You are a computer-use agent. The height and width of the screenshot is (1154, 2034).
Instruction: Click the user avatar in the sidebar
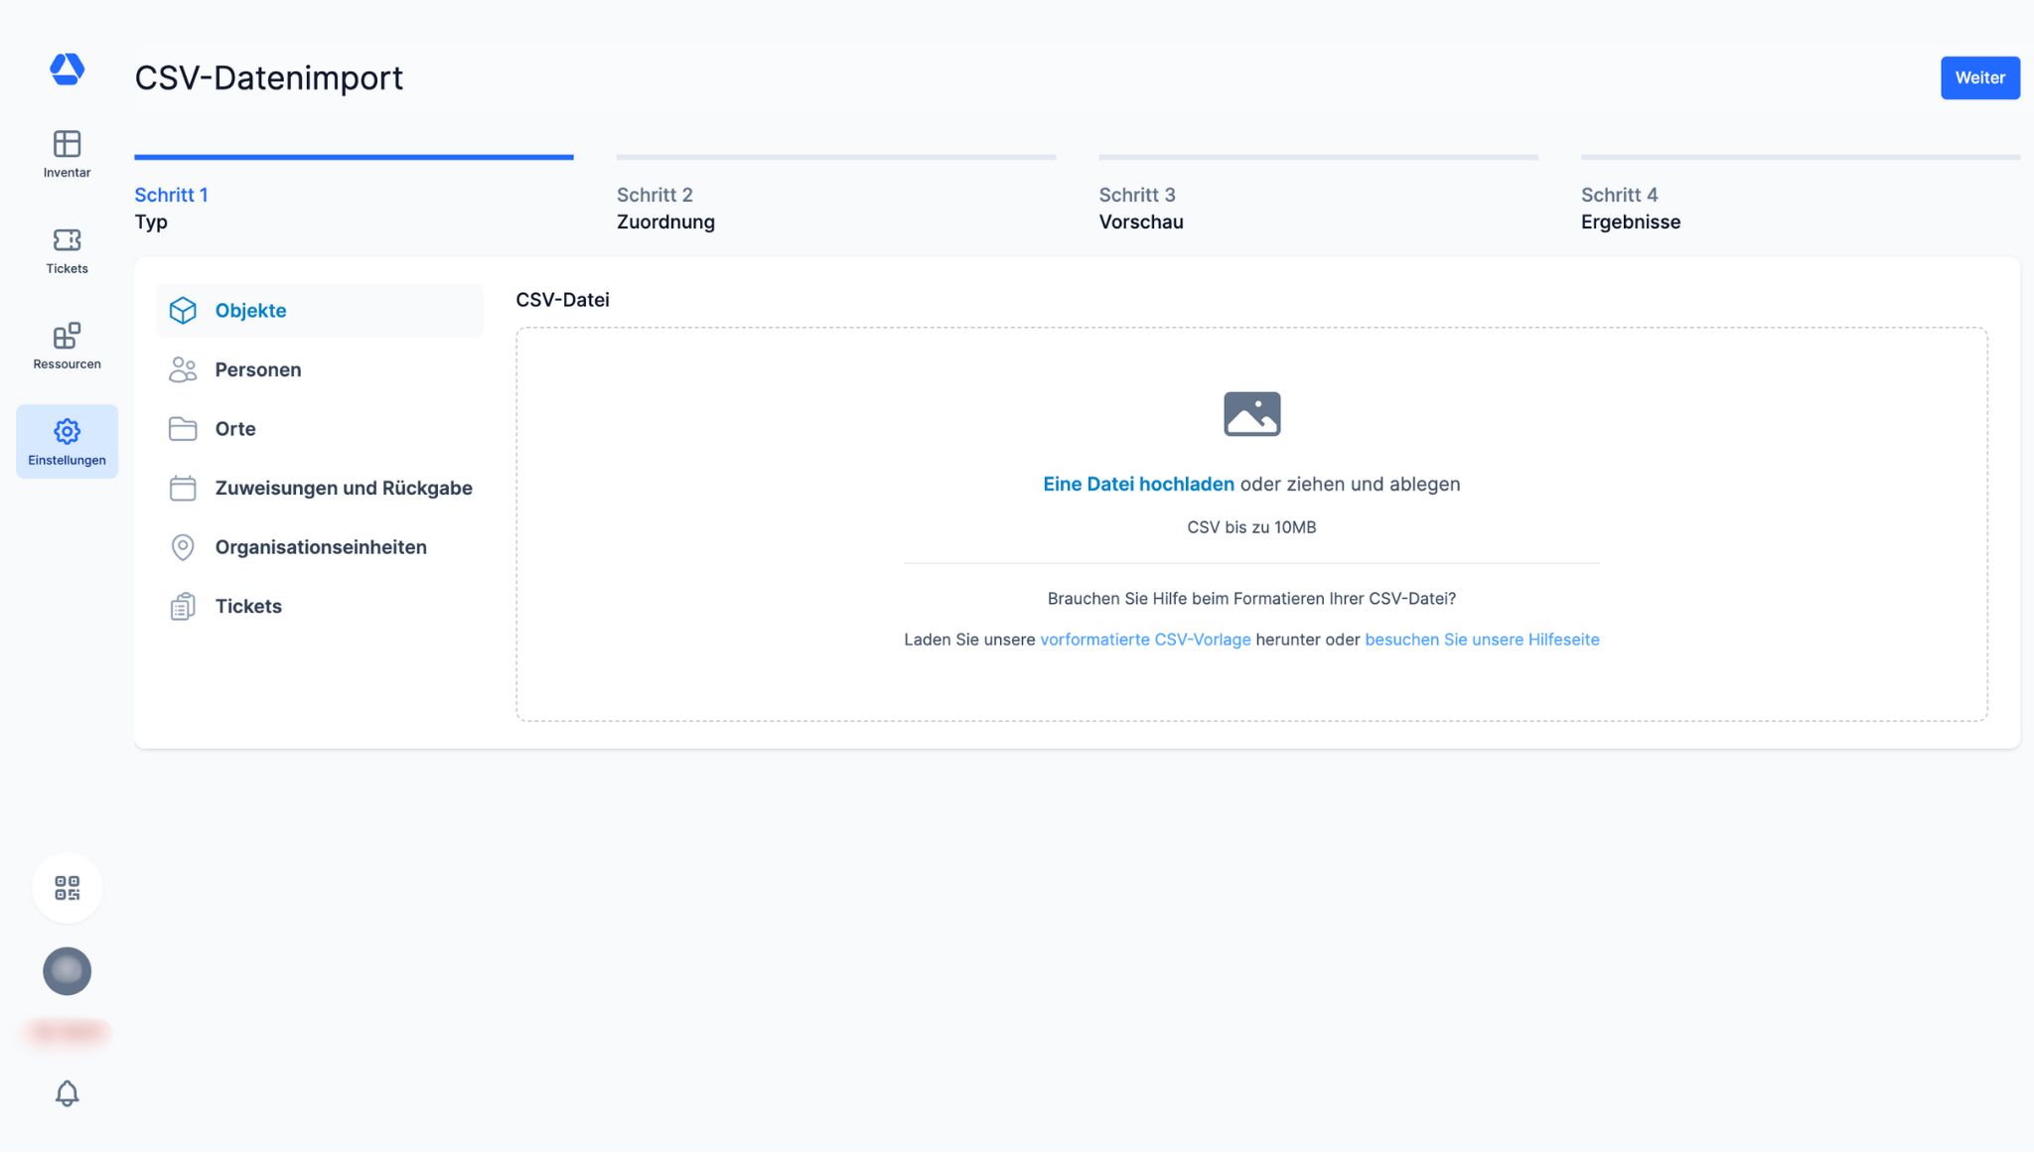67,971
